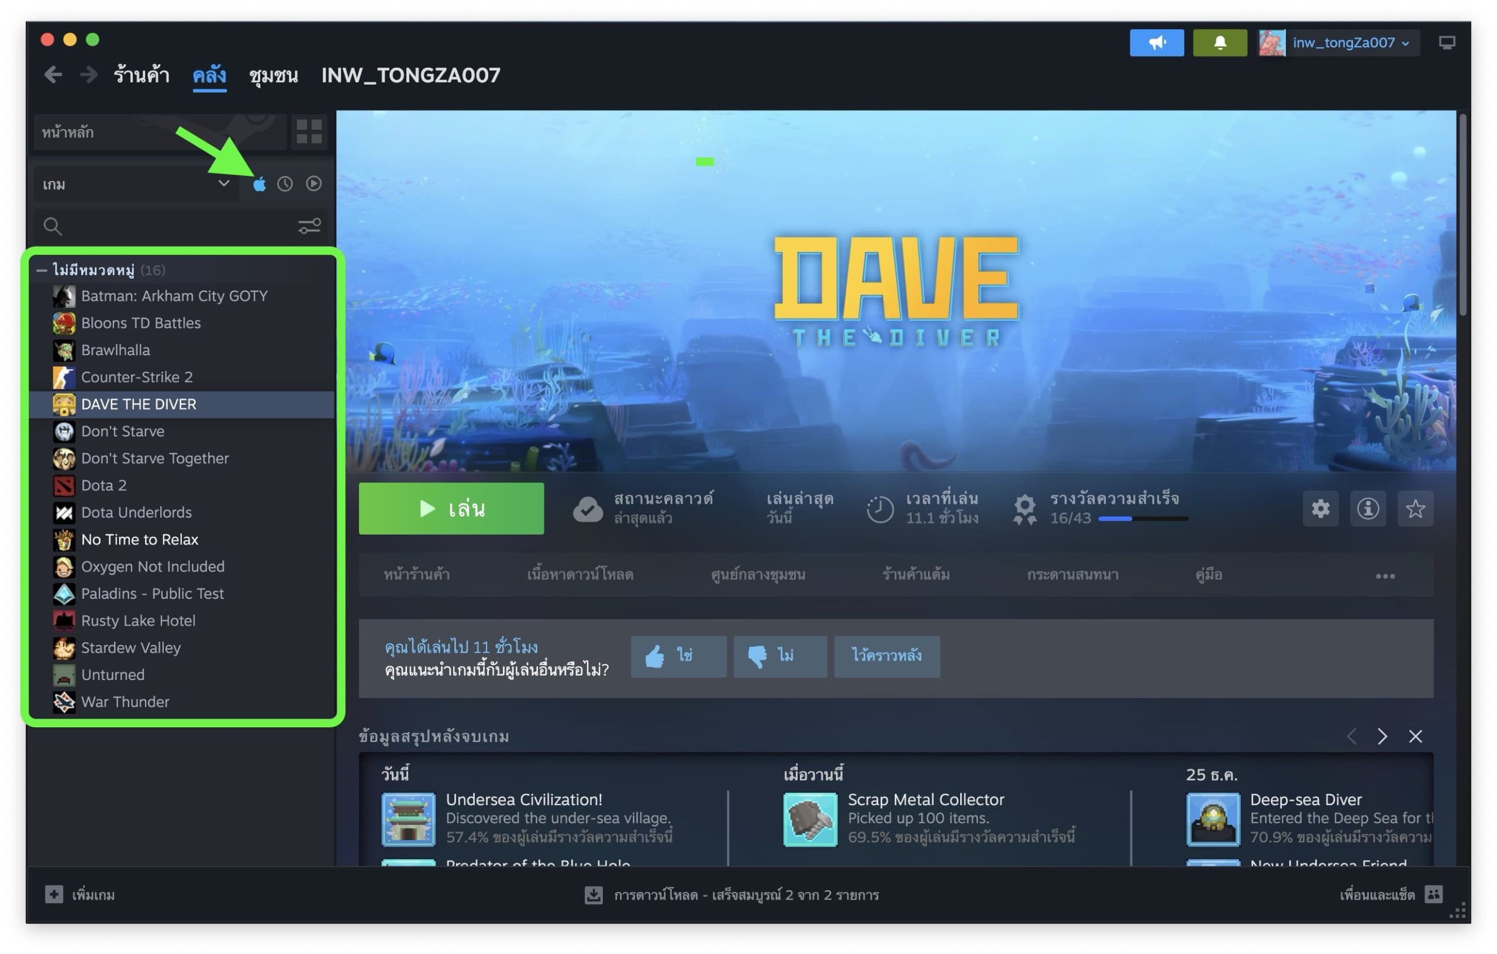Click the macOS filter apple icon
1497x954 pixels.
click(259, 184)
